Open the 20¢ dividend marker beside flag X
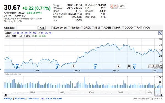The height and width of the screenshot is (103, 165). 134,67
